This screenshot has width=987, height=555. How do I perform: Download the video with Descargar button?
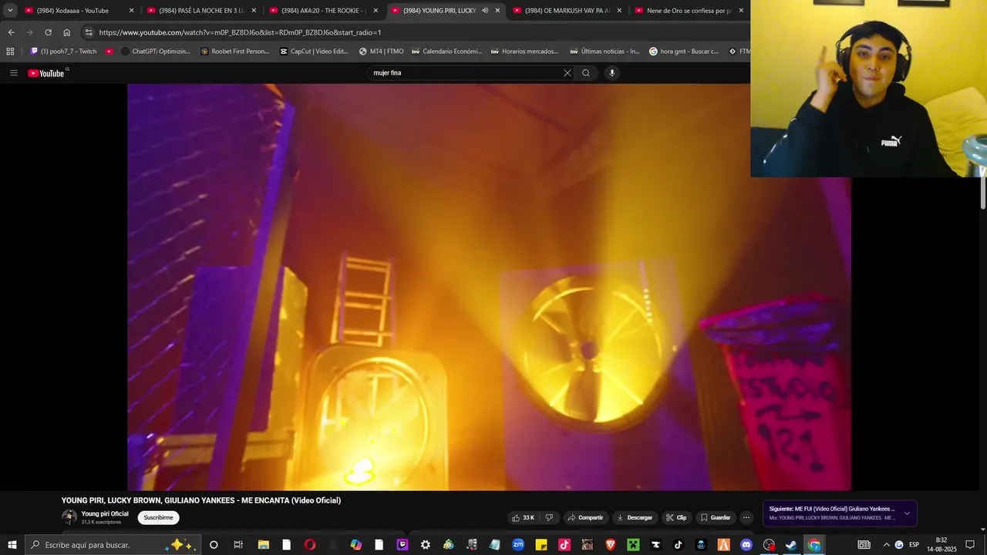[x=634, y=517]
